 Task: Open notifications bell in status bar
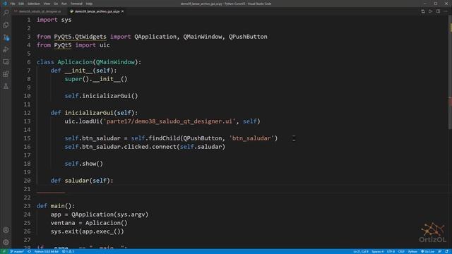[446, 251]
